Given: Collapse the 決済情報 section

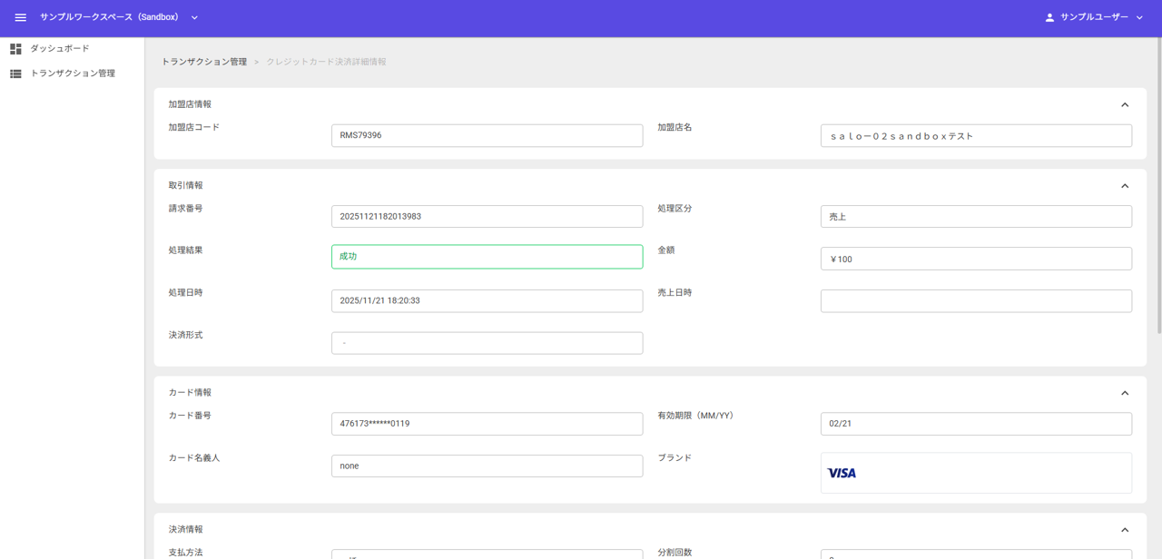Looking at the screenshot, I should tap(1126, 529).
